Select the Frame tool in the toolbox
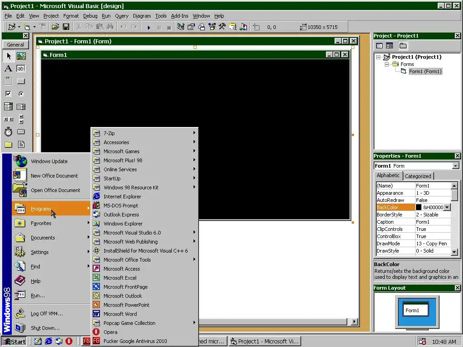 click(x=9, y=81)
